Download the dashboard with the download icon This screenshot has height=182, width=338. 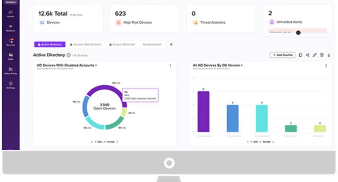coord(328,55)
